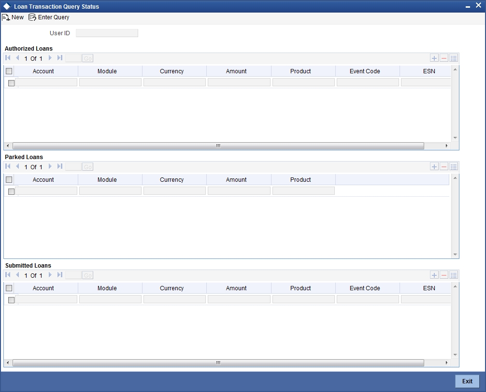
Task: Click Currency field in Parked Loans row
Action: pos(174,190)
